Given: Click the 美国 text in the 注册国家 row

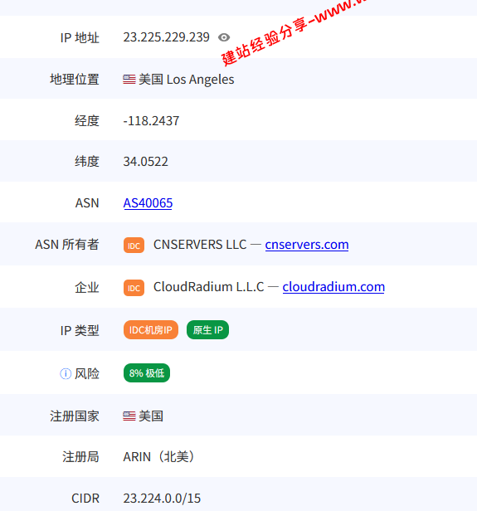Looking at the screenshot, I should pos(151,416).
